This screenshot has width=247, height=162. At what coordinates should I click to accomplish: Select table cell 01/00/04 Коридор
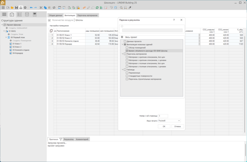click(71, 44)
